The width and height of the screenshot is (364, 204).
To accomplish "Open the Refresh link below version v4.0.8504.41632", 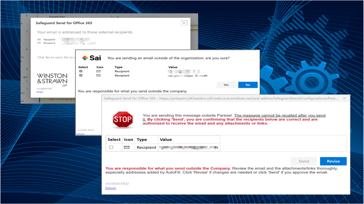I will point(110,188).
